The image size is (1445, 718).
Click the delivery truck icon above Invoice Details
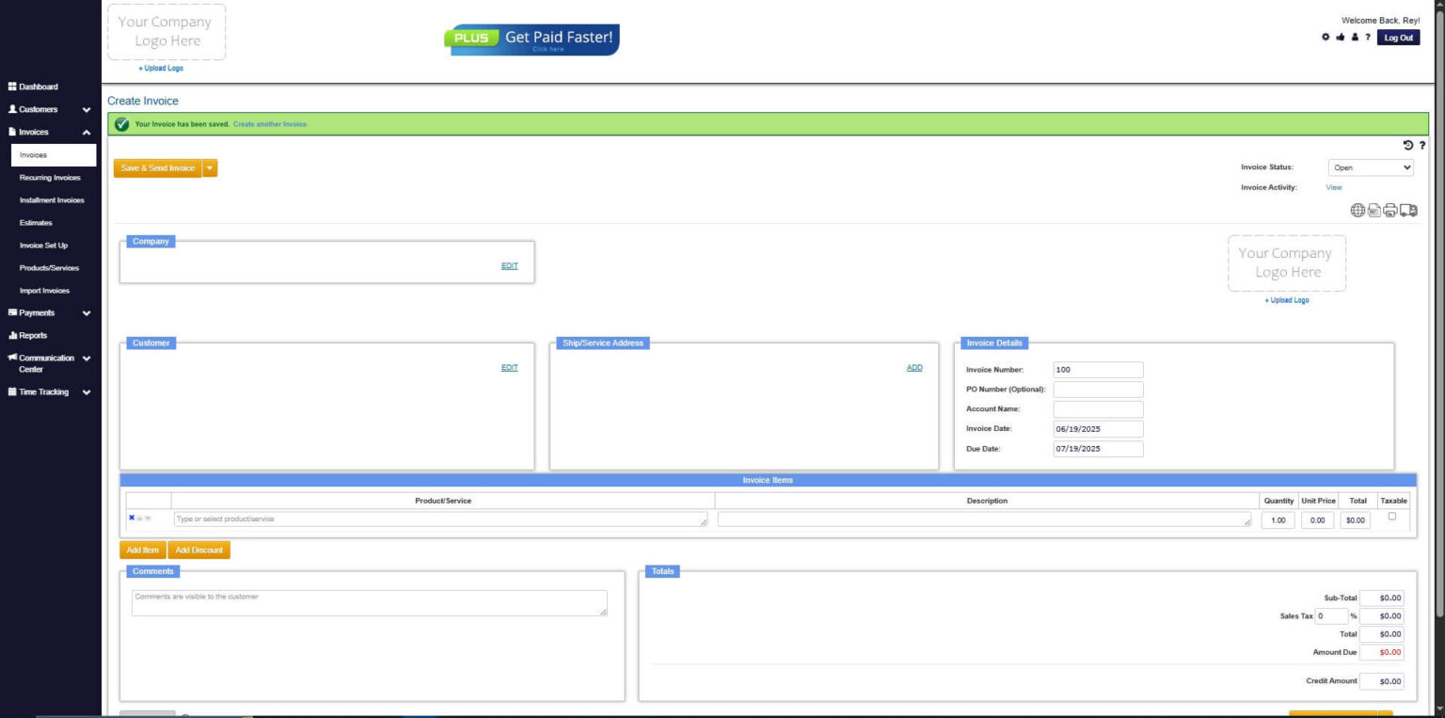point(1407,210)
